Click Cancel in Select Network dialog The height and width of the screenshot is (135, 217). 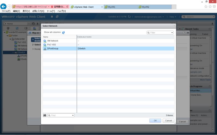coord(168,120)
